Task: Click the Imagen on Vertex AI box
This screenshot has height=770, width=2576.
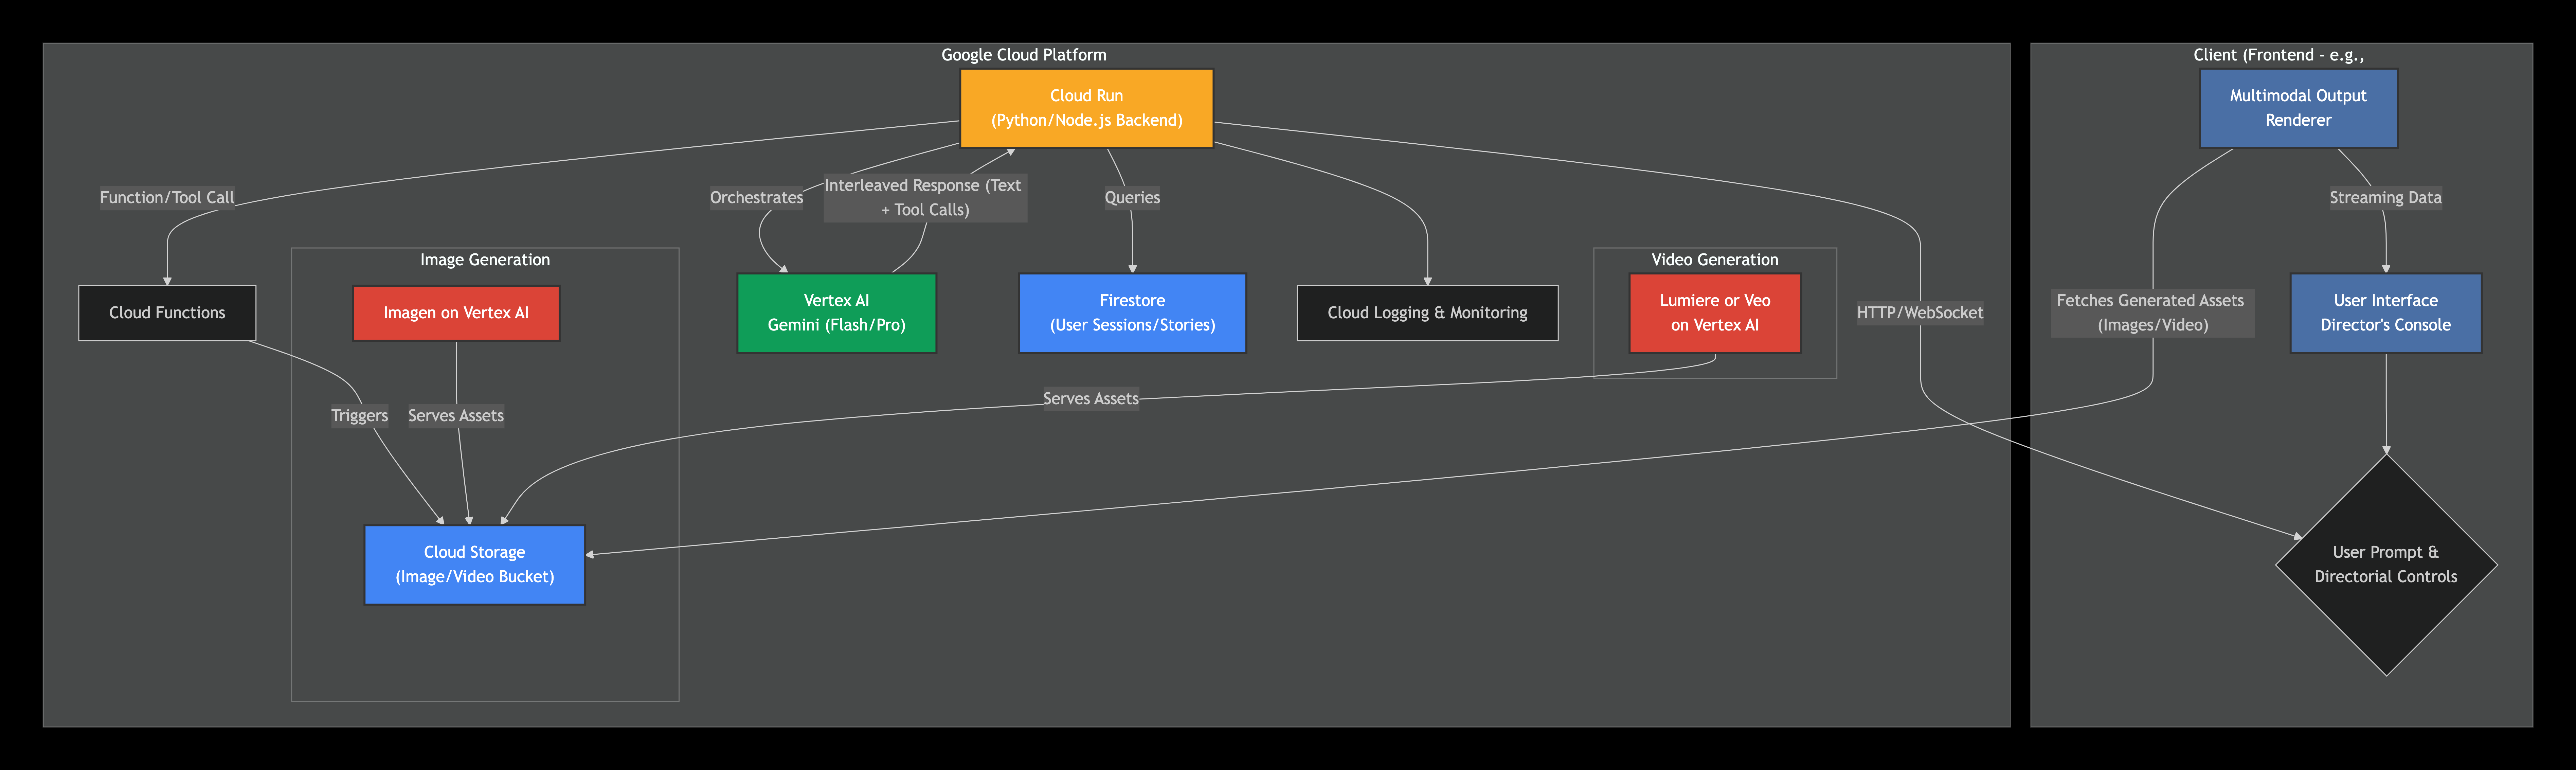Action: pos(456,313)
